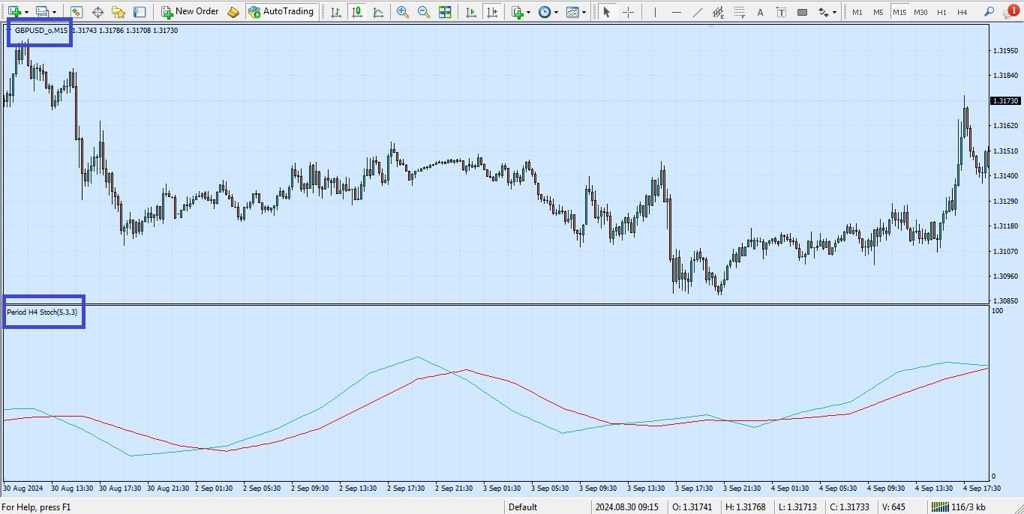
Task: Click the 2024.08.30 09:15 status field
Action: [626, 507]
